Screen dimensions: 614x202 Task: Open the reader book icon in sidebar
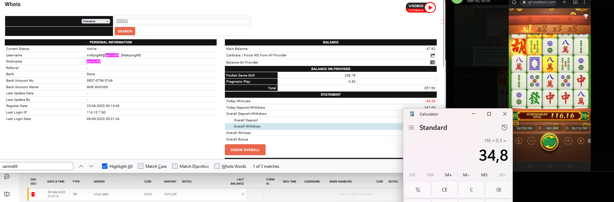pos(7,194)
